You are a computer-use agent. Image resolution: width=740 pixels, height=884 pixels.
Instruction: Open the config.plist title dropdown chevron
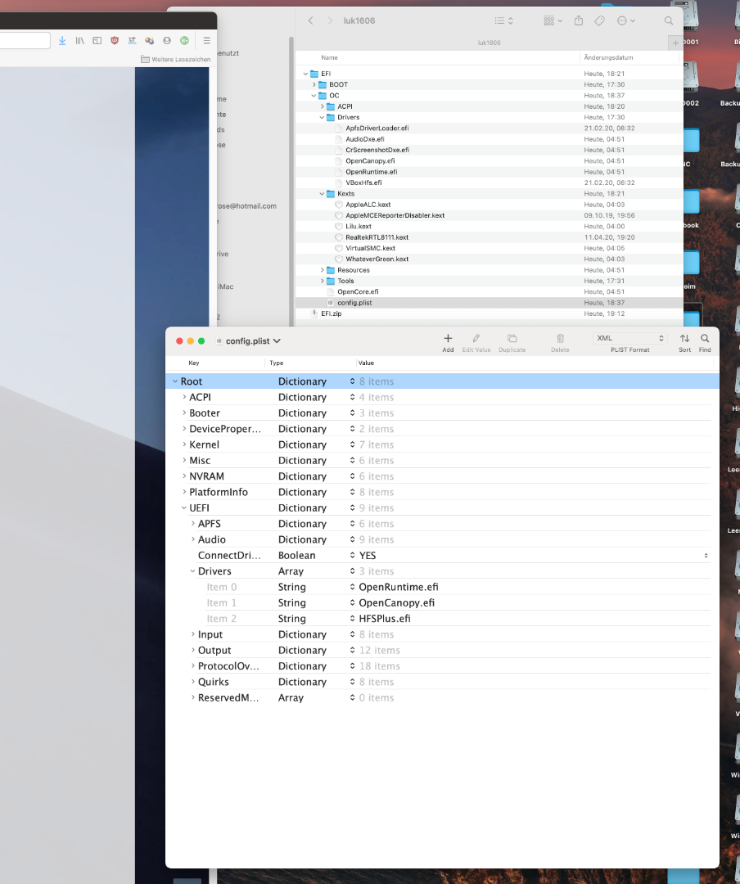tap(277, 341)
